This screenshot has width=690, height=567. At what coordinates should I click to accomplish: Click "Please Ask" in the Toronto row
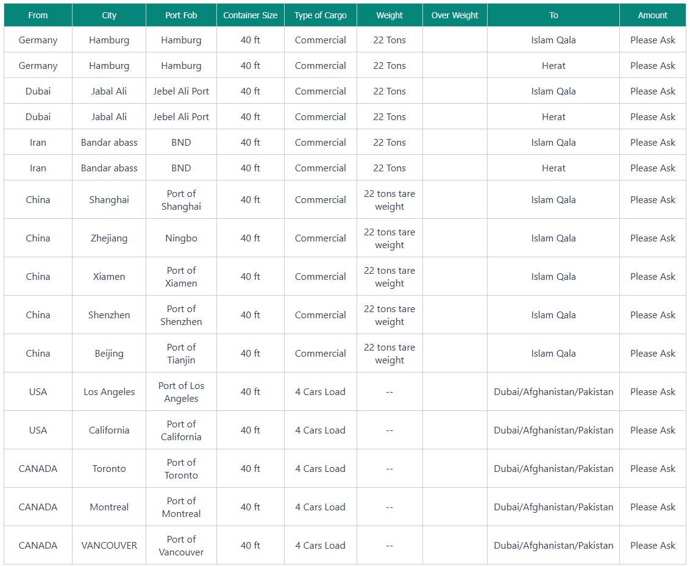653,469
